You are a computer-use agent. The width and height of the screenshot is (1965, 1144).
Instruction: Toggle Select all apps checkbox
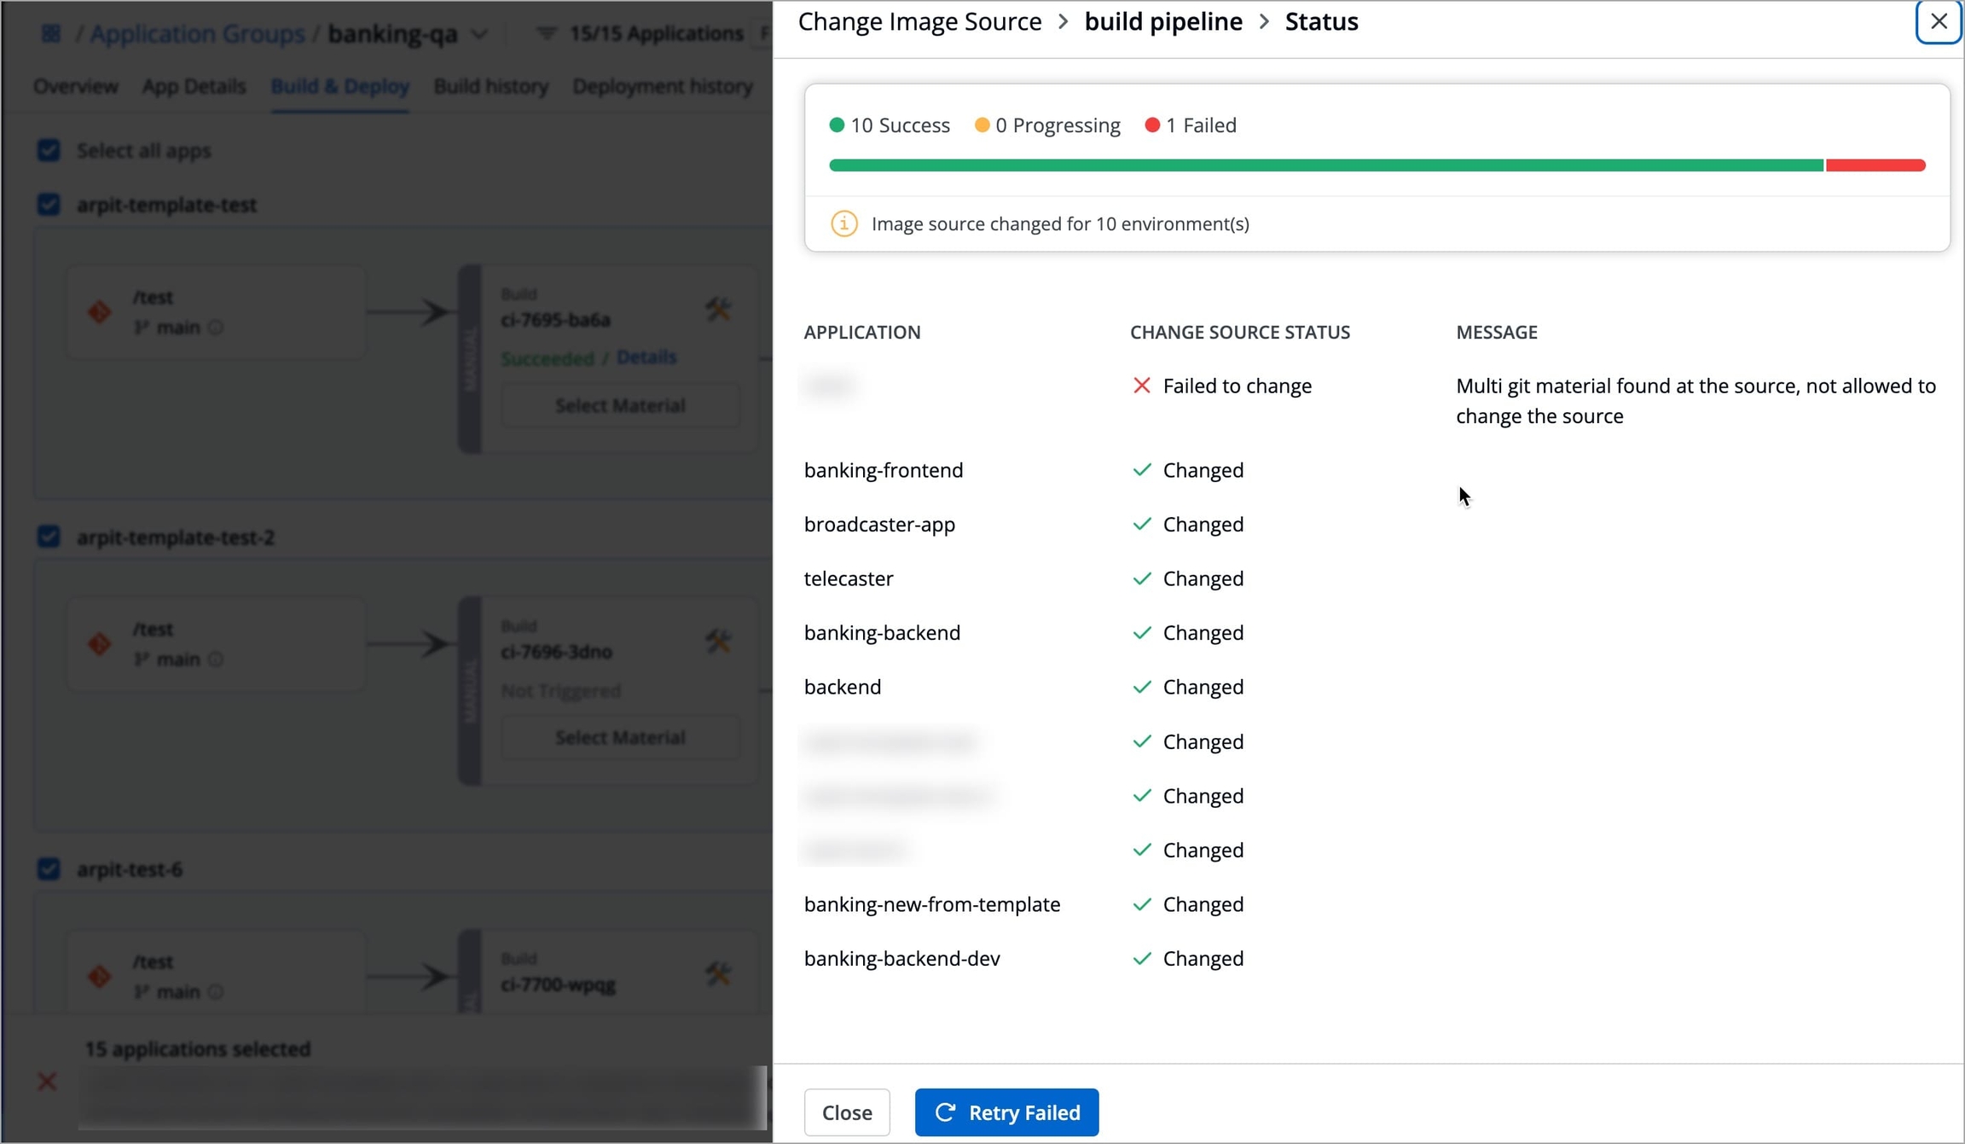point(49,150)
